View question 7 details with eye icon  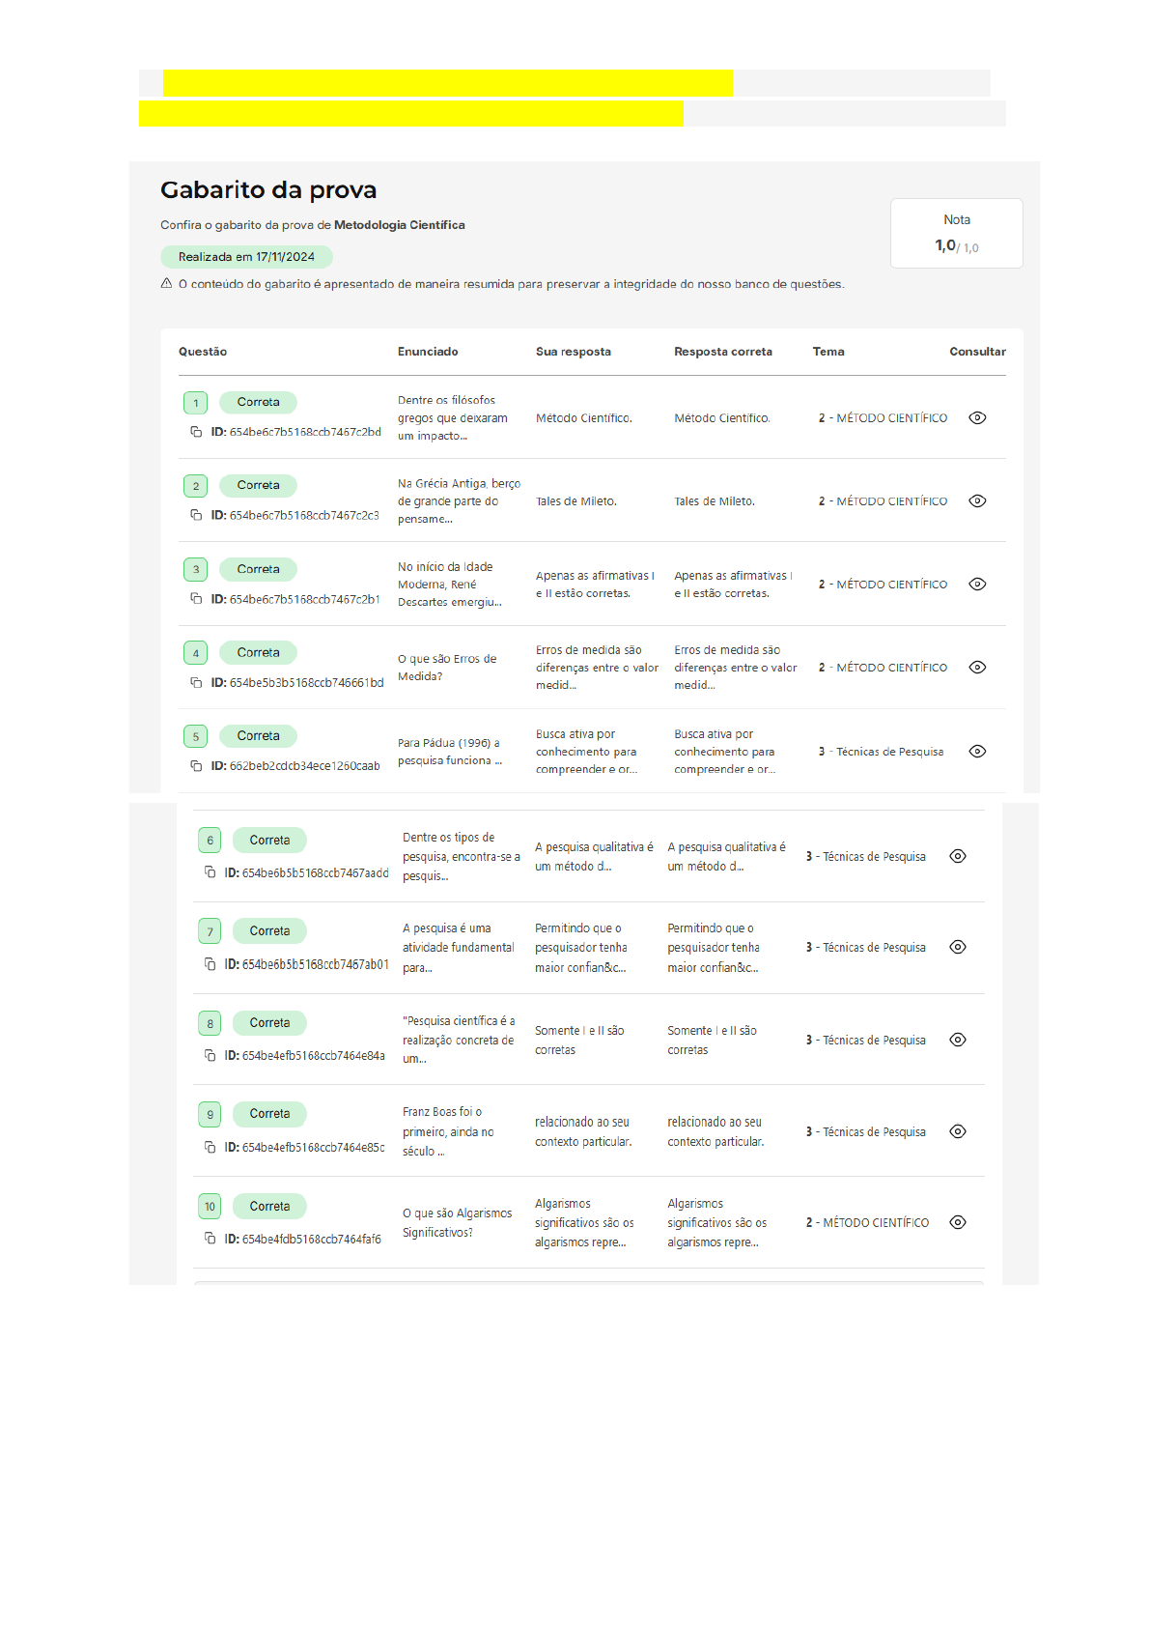point(958,947)
